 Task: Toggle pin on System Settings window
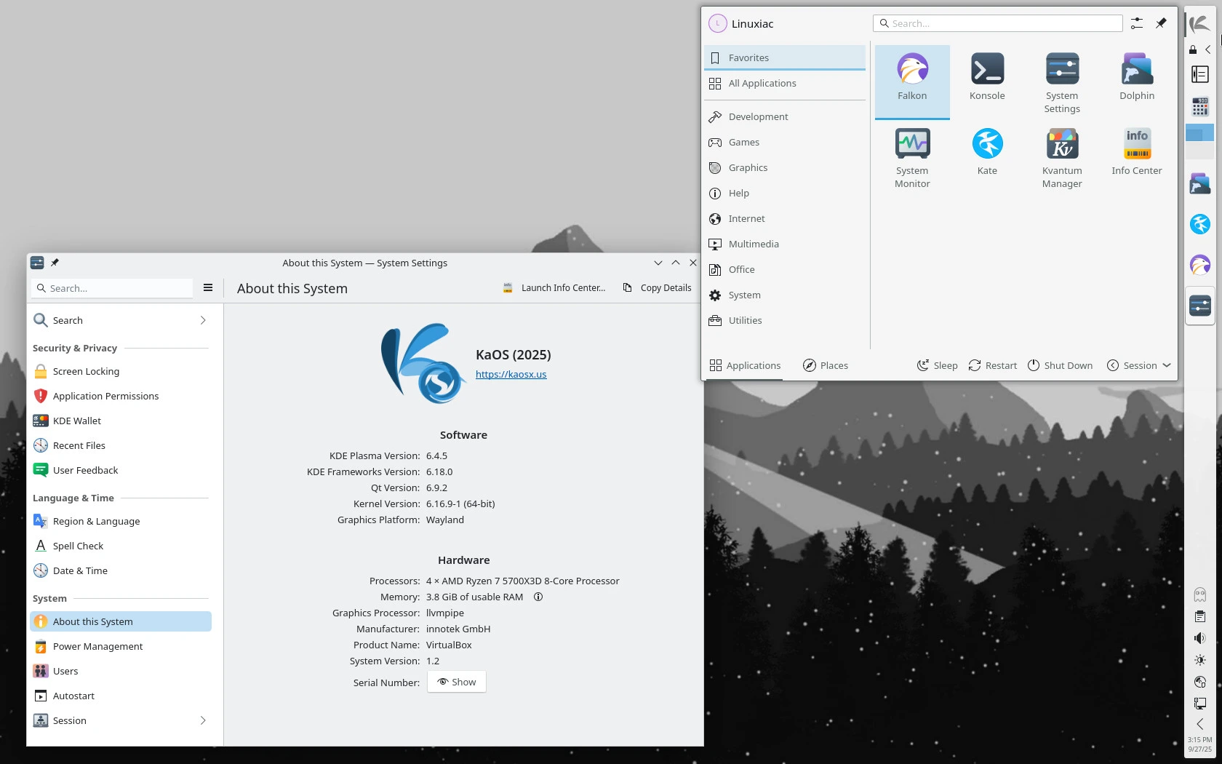point(55,263)
